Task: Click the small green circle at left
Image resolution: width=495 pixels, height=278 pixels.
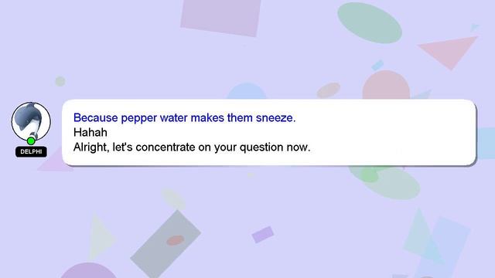Action: 60,81
